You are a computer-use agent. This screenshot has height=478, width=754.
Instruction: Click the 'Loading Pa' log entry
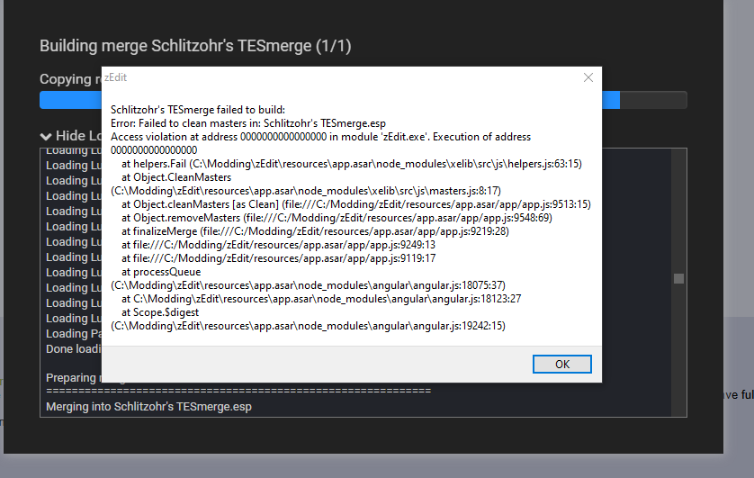[x=74, y=334]
